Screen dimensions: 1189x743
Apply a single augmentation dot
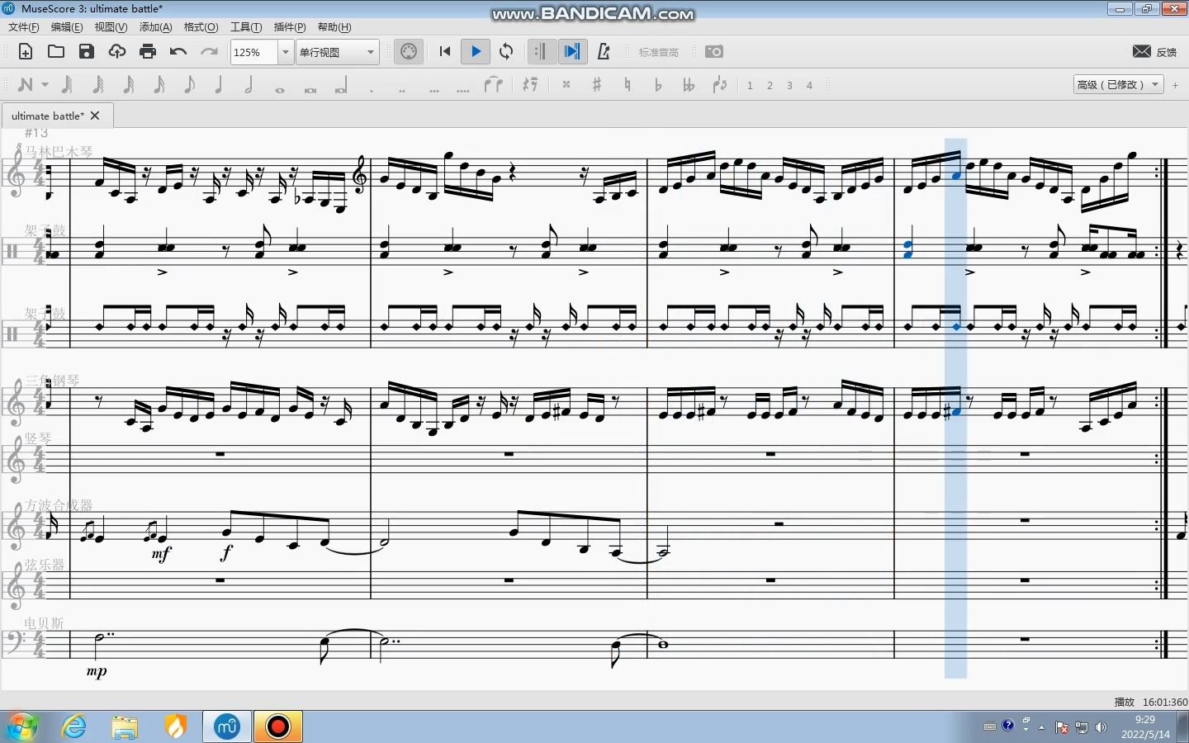[372, 89]
